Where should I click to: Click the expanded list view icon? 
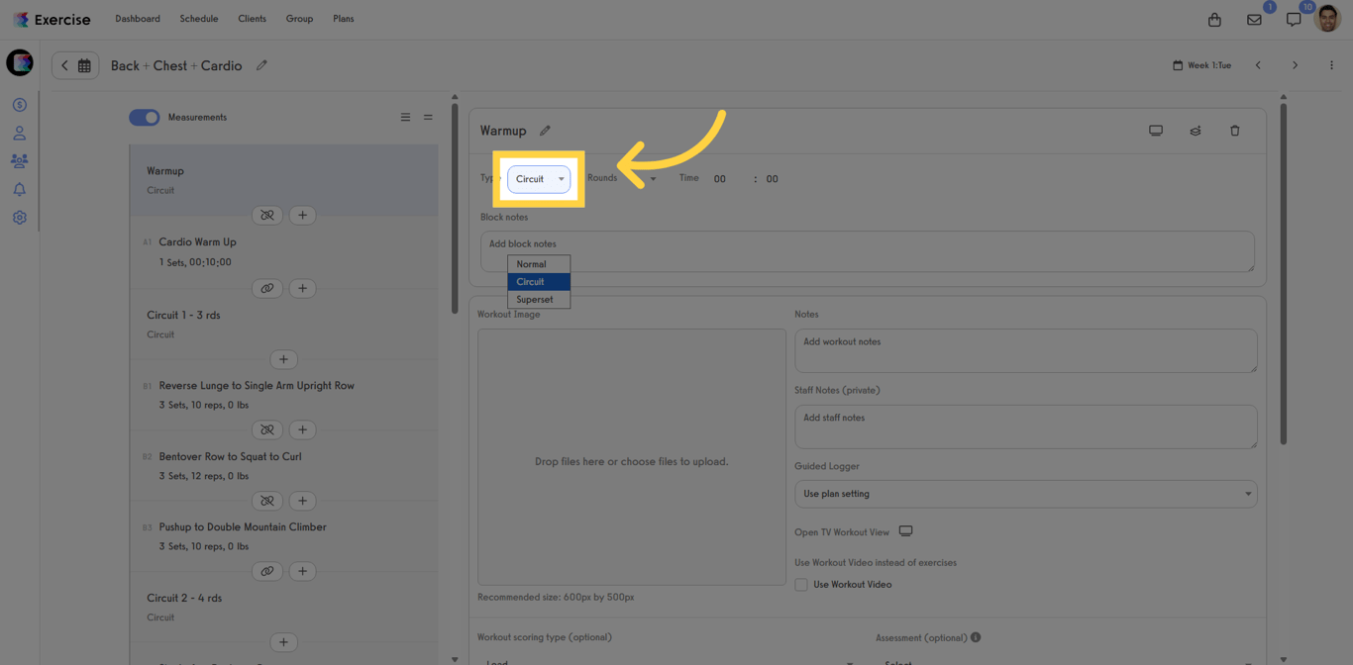point(405,118)
